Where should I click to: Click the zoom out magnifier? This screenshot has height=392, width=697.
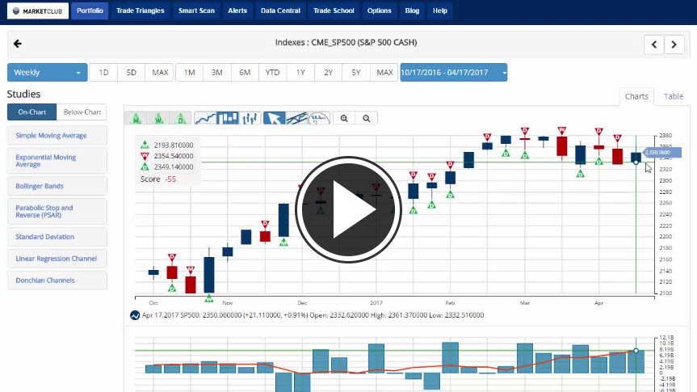point(367,118)
